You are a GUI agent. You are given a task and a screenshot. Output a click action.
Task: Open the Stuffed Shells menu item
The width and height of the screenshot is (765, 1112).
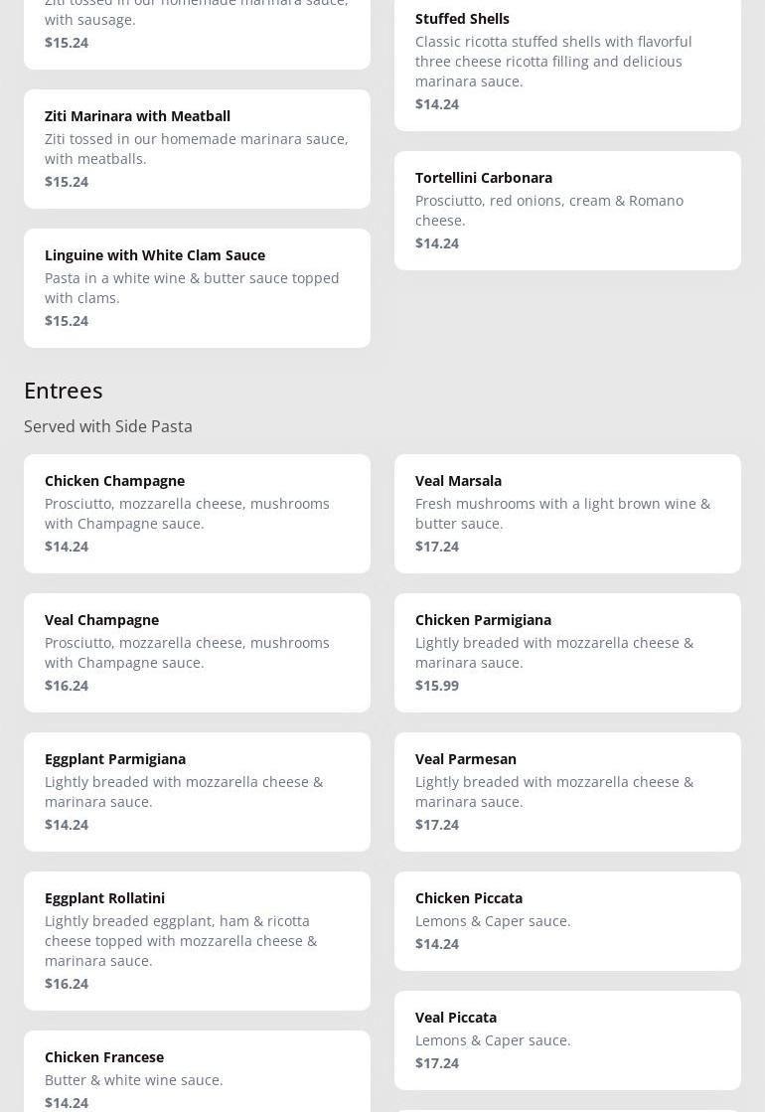(x=567, y=62)
